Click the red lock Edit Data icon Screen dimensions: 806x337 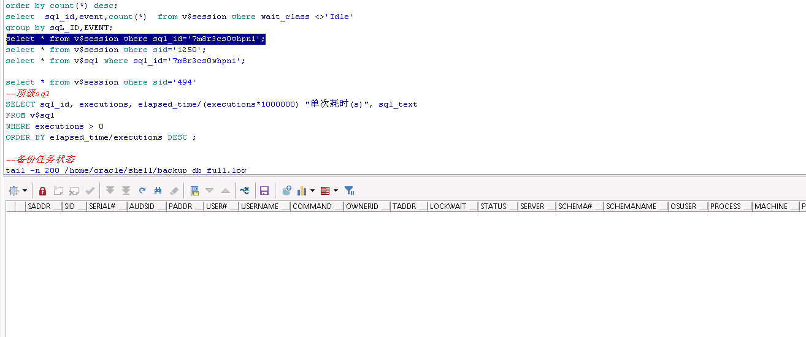click(42, 191)
